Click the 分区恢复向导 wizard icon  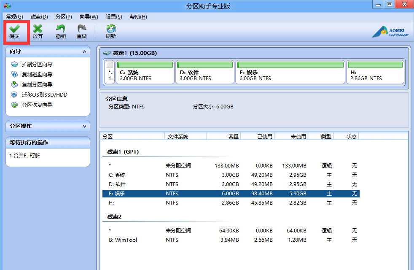coord(14,105)
